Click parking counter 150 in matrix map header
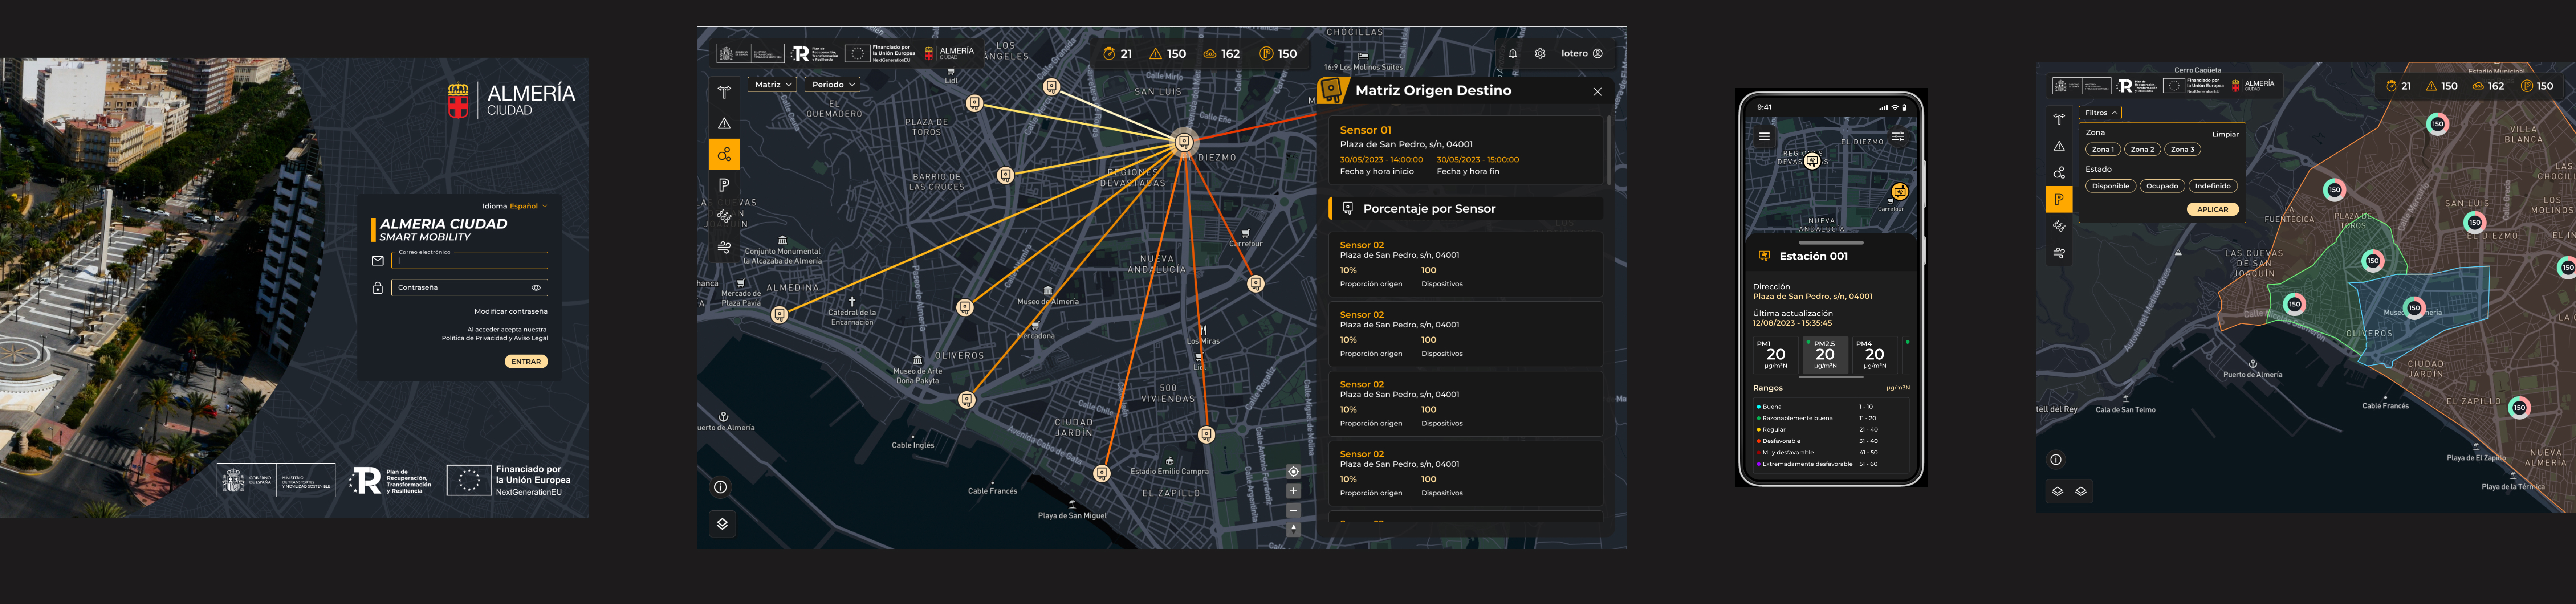 tap(1278, 54)
